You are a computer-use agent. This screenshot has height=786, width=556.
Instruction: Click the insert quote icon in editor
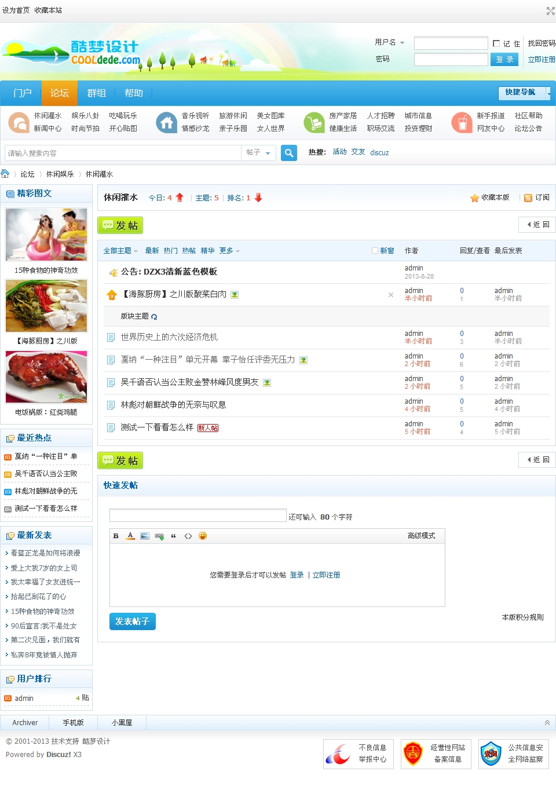(x=174, y=536)
